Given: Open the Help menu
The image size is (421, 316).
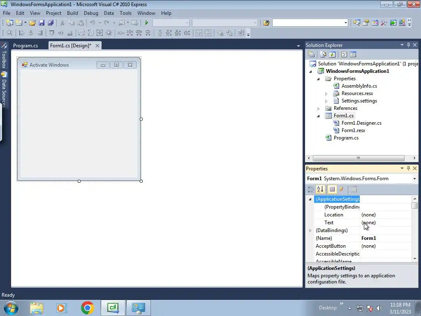Looking at the screenshot, I should coord(166,13).
